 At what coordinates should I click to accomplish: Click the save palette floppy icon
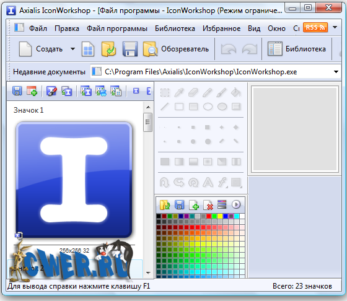pyautogui.click(x=179, y=205)
